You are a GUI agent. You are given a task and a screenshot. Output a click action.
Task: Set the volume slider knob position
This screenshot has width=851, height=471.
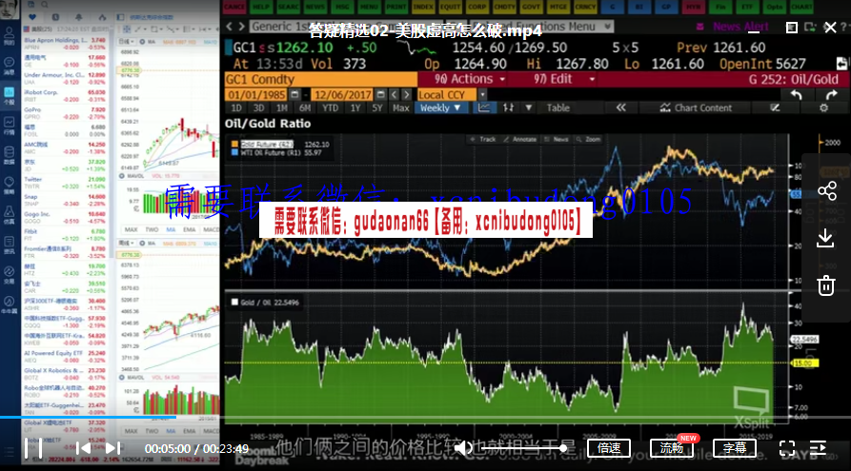click(563, 448)
